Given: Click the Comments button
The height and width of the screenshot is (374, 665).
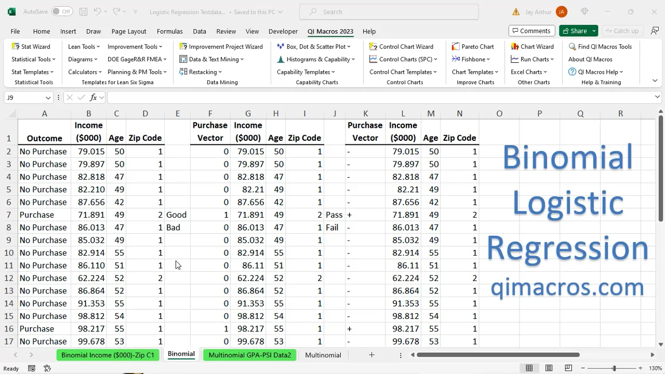Looking at the screenshot, I should pos(531,31).
